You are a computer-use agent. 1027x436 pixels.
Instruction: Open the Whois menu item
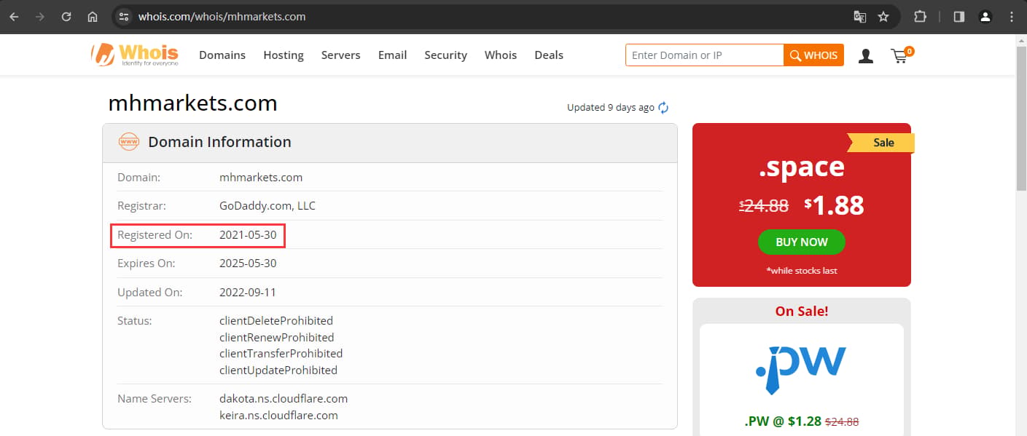pos(501,55)
